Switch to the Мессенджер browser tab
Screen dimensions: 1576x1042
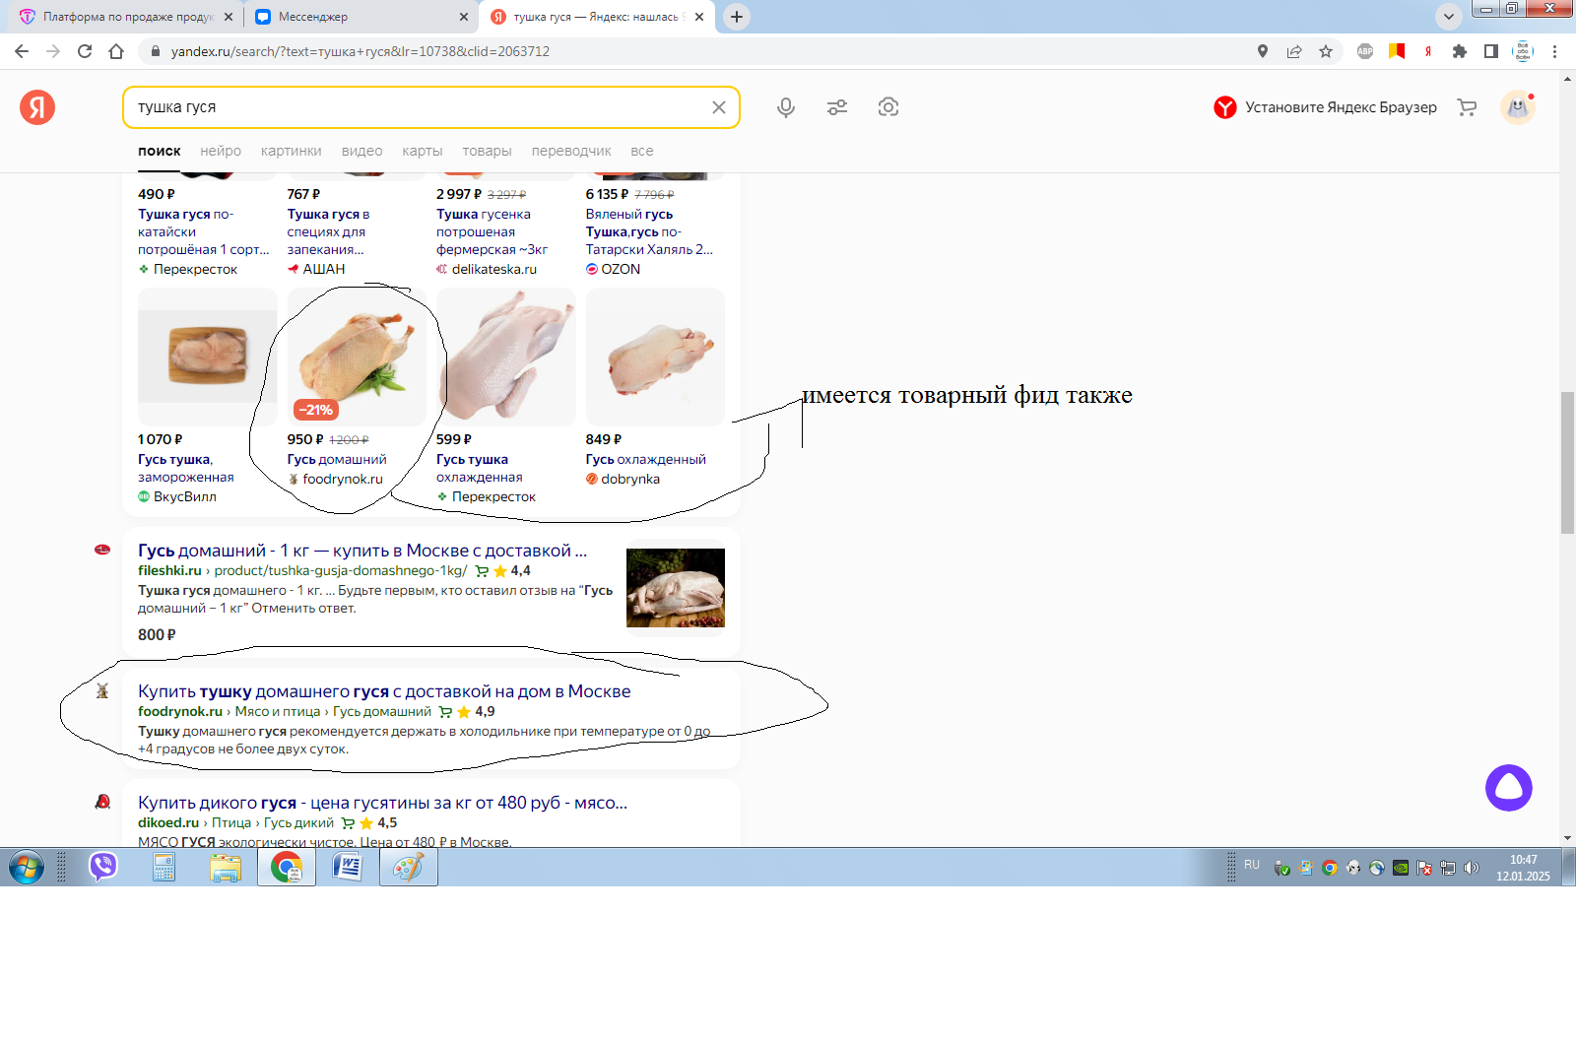coord(361,17)
